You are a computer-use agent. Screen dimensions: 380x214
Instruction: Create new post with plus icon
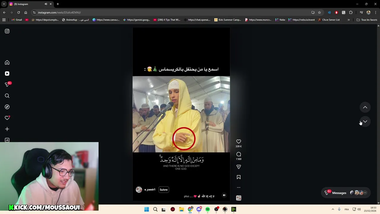click(x=7, y=129)
